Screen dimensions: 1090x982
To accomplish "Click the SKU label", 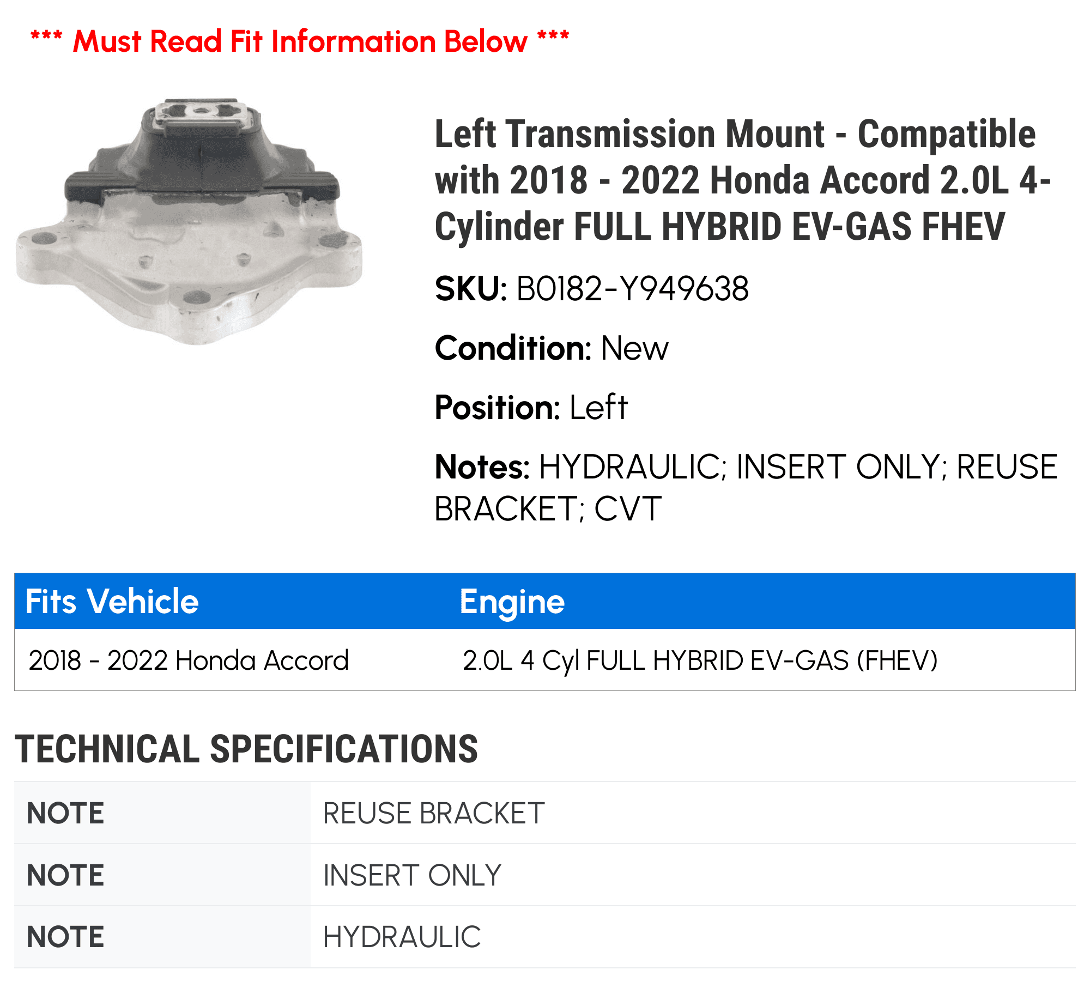I will click(x=471, y=288).
